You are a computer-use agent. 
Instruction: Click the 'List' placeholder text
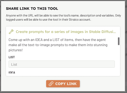(x=14, y=64)
